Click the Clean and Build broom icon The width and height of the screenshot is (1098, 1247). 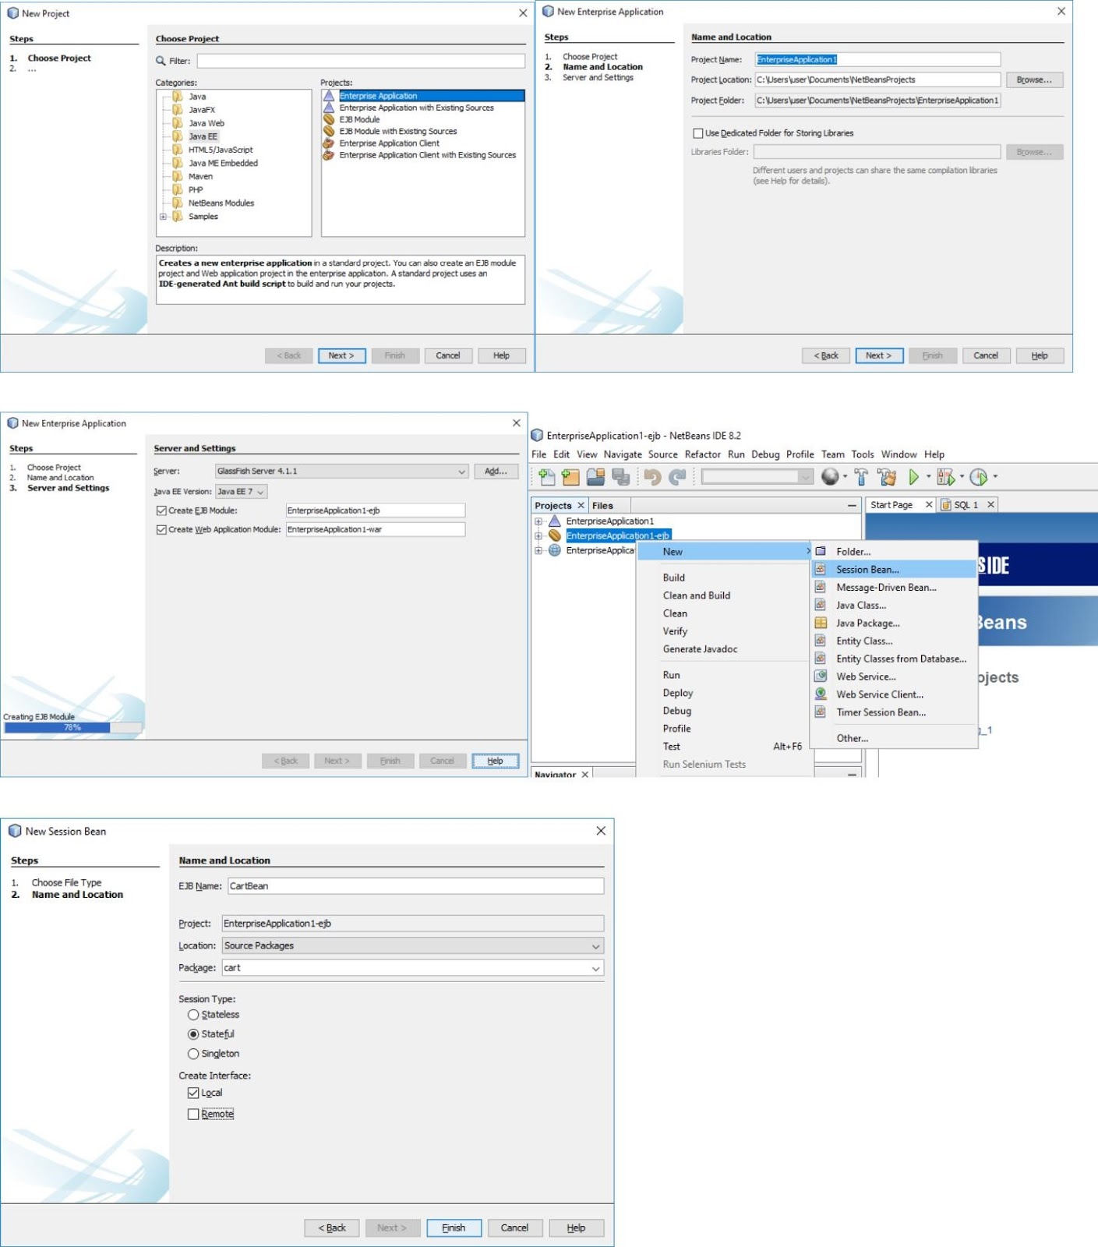(887, 477)
